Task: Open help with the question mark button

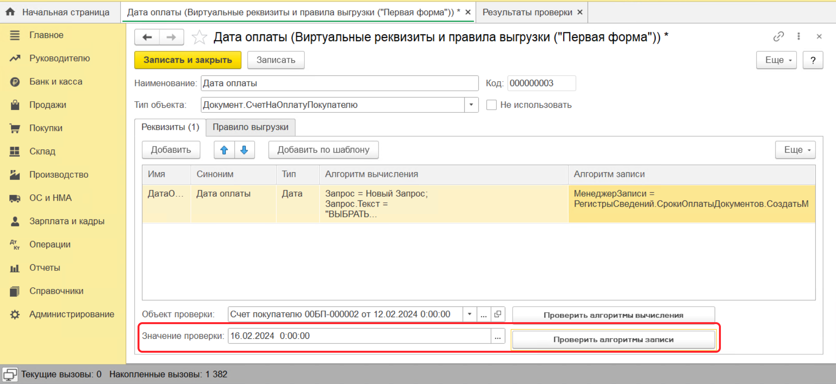Action: (x=813, y=60)
